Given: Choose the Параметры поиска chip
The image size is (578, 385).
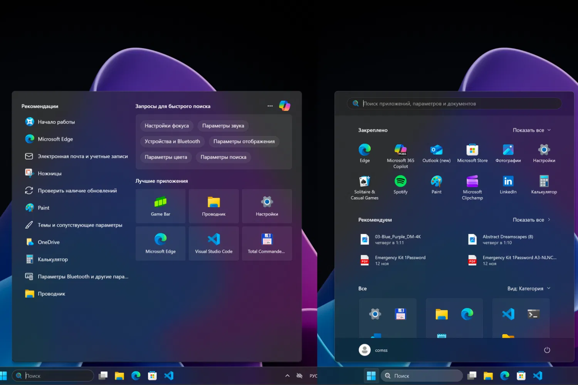Looking at the screenshot, I should 223,157.
